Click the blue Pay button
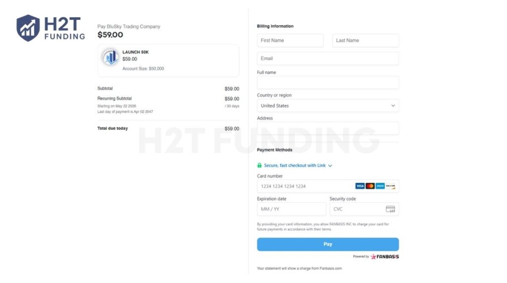Viewport: 507px width, 283px height. coord(328,244)
